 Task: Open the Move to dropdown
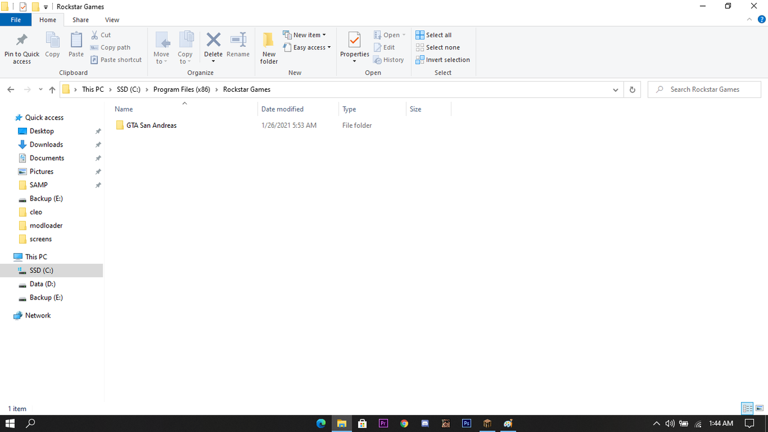coord(161,48)
